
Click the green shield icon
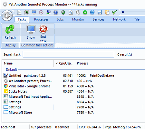63,12
